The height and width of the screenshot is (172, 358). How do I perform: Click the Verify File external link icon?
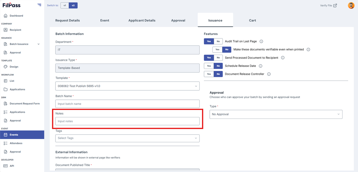(335, 5)
